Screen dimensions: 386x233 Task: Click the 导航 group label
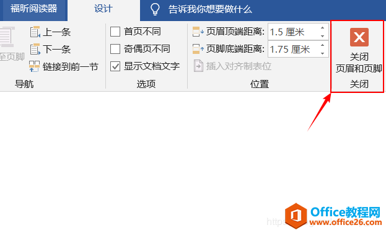[24, 84]
